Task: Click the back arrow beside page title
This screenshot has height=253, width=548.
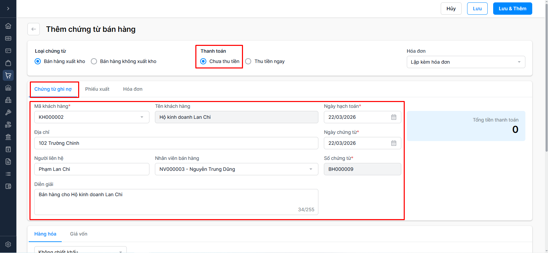Action: (x=34, y=29)
